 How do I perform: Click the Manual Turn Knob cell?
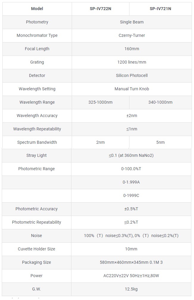[x=132, y=89]
